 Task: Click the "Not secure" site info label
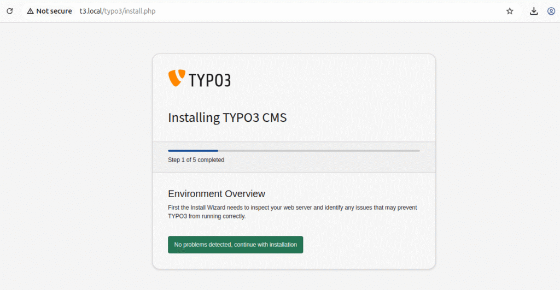click(x=54, y=11)
